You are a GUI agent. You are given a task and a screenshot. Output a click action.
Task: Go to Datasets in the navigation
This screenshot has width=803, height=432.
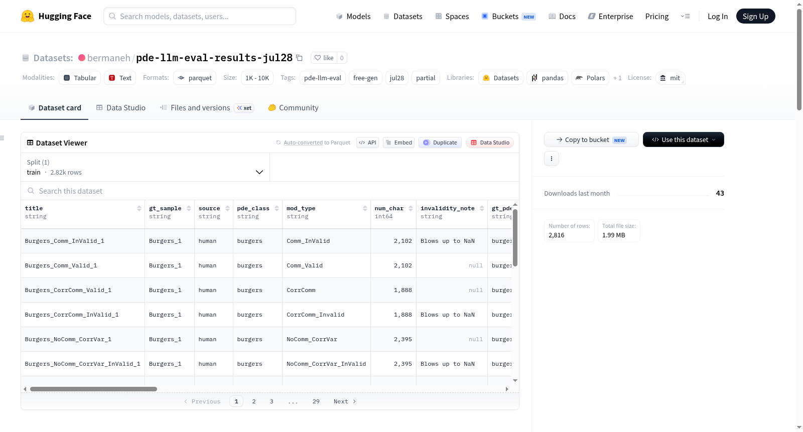pos(403,16)
